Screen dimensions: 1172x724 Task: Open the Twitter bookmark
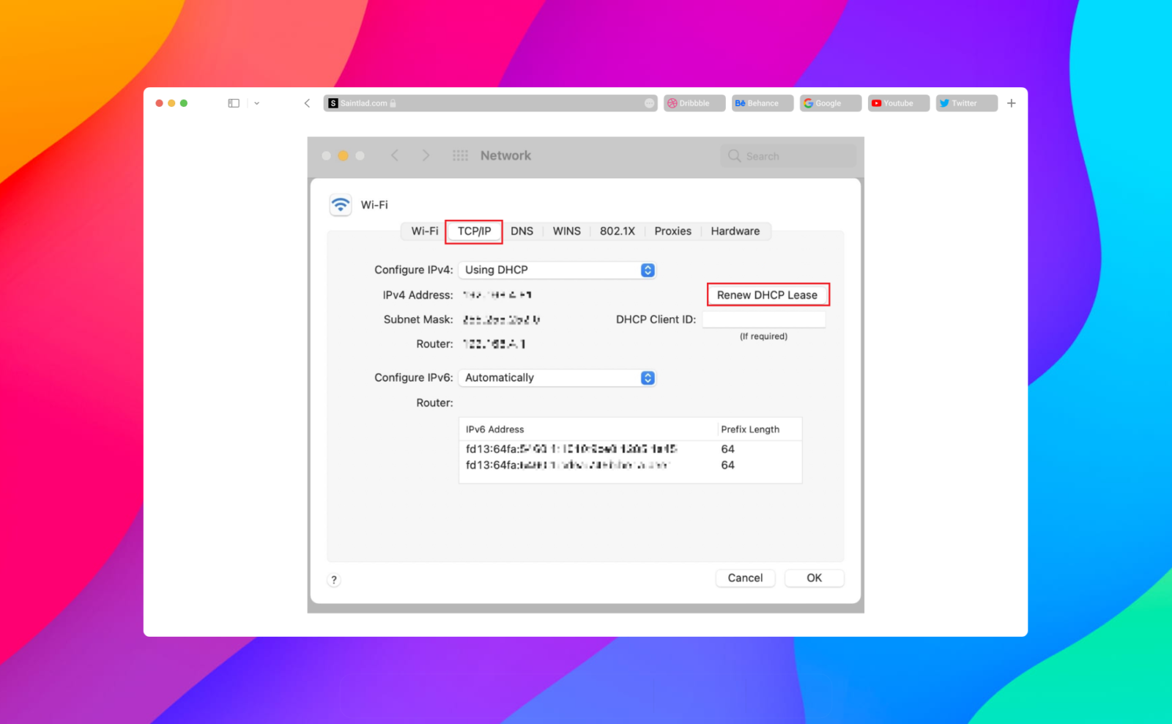click(965, 103)
